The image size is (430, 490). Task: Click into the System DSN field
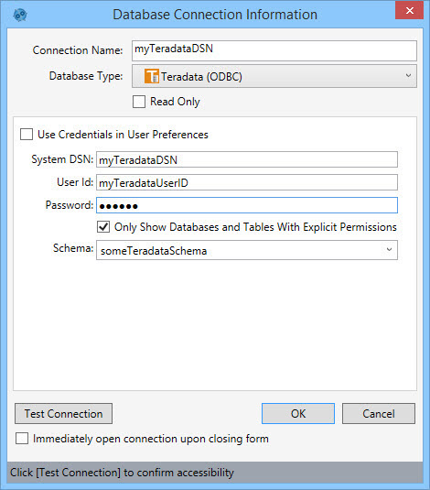(x=247, y=159)
